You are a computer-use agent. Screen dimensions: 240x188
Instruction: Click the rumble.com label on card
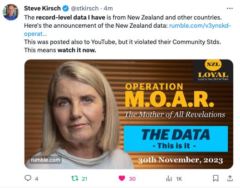tap(45, 160)
